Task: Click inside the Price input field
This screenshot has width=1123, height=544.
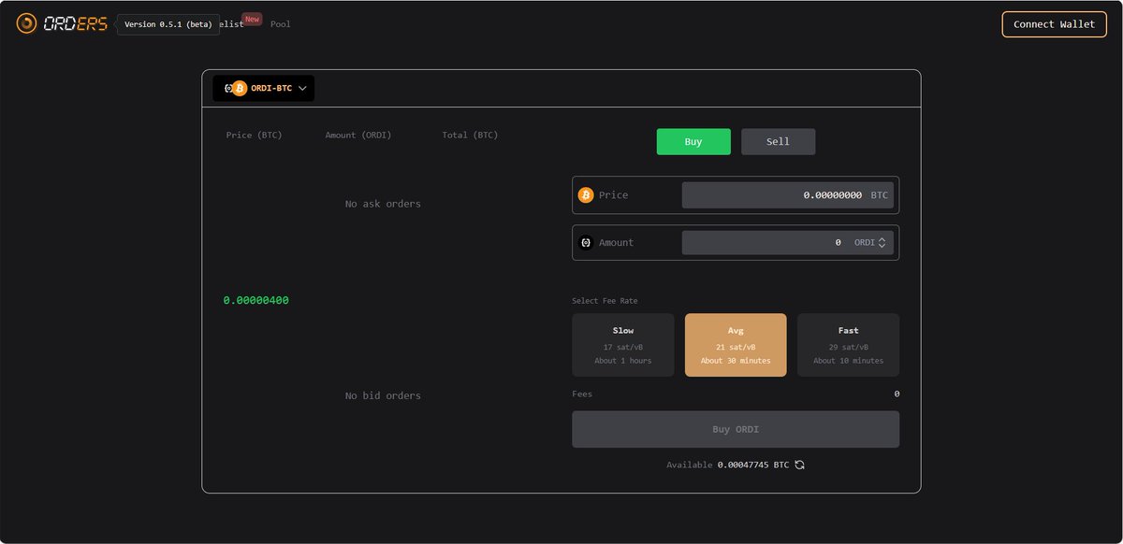Action: point(786,194)
